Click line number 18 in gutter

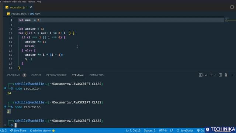click(11, 68)
